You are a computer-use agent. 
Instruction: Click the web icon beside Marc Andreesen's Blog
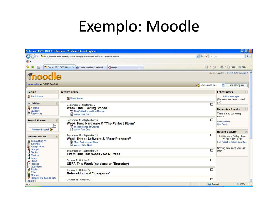[72, 142]
